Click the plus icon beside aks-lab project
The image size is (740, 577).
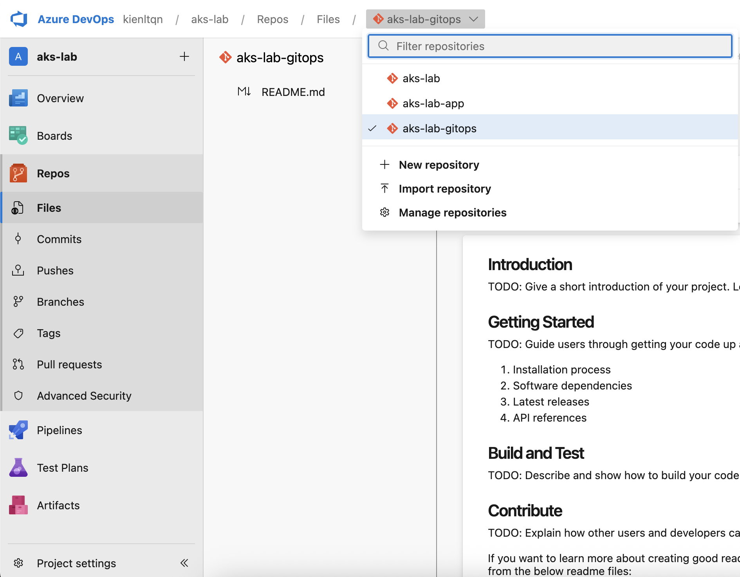pos(184,56)
